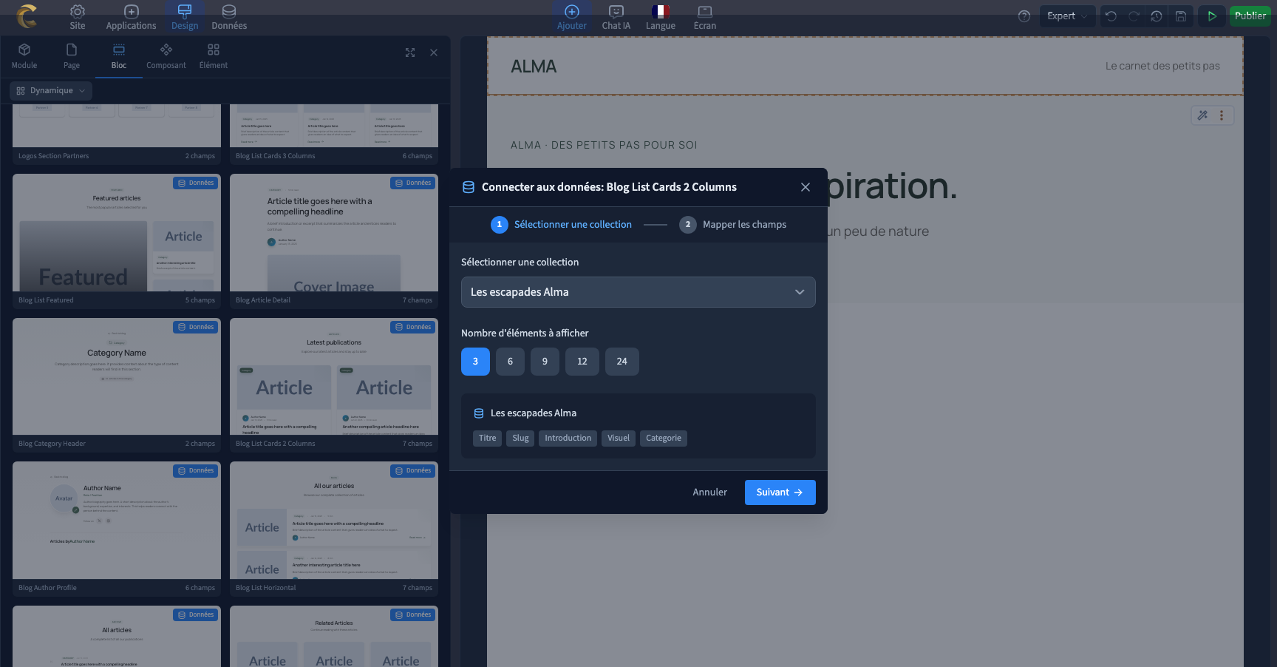Open Applications in top bar
Screen dimensions: 1277x667
tap(131, 18)
